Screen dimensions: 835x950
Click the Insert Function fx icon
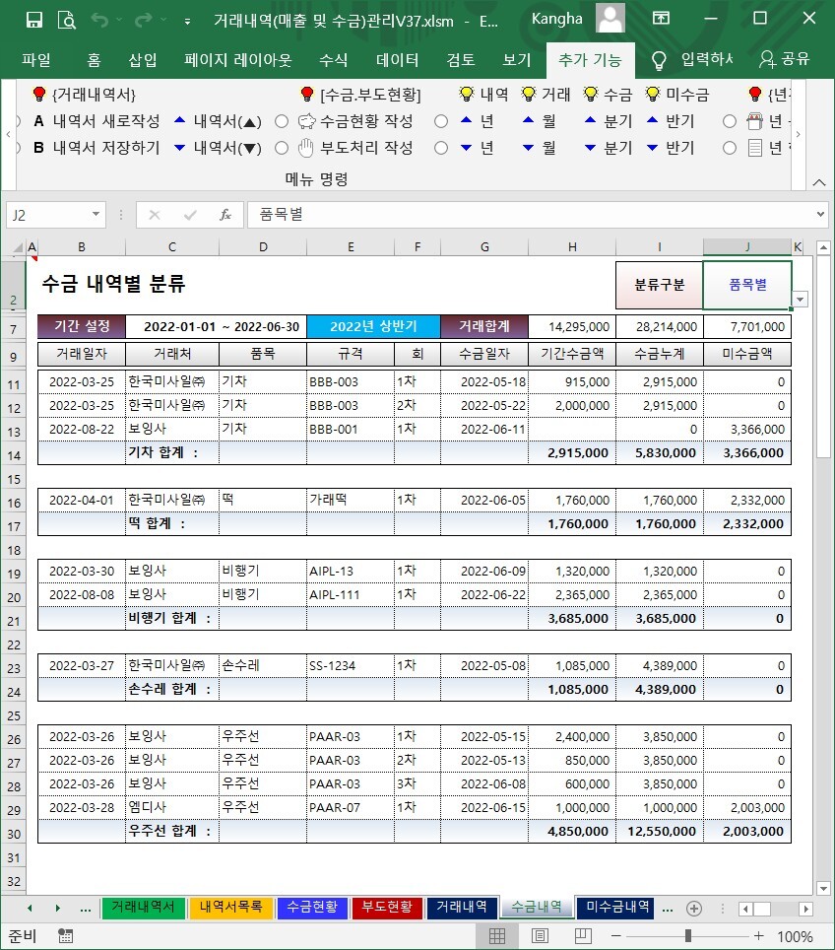pos(225,215)
